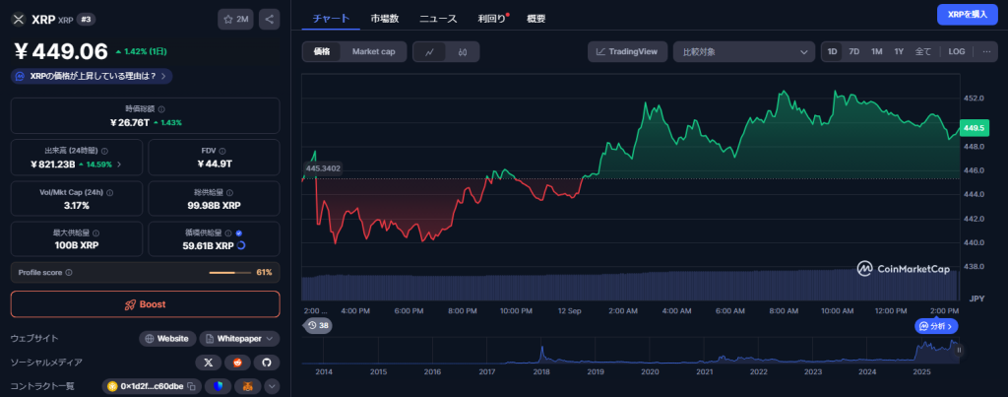Click the Profile score progress bar
This screenshot has width=1008, height=397.
(230, 273)
